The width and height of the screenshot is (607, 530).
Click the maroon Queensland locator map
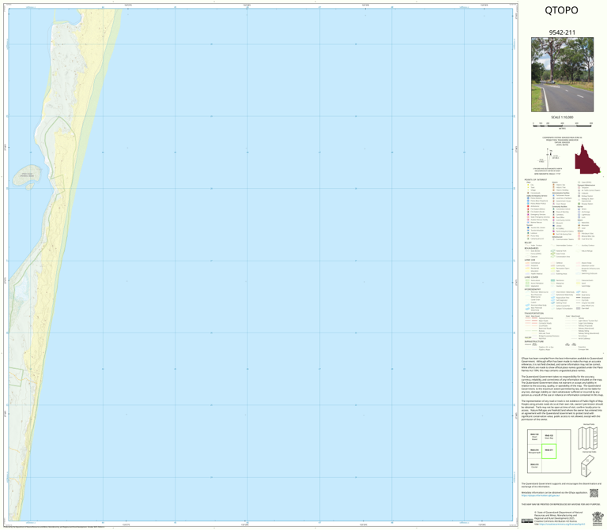point(587,159)
